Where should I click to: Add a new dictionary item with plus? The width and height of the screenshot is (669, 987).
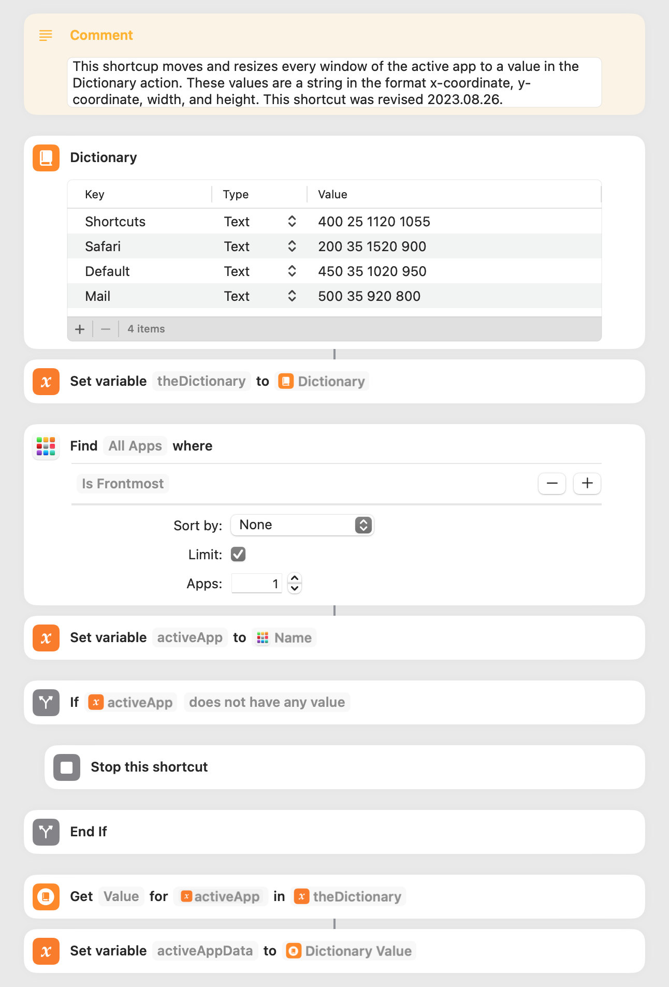point(80,329)
